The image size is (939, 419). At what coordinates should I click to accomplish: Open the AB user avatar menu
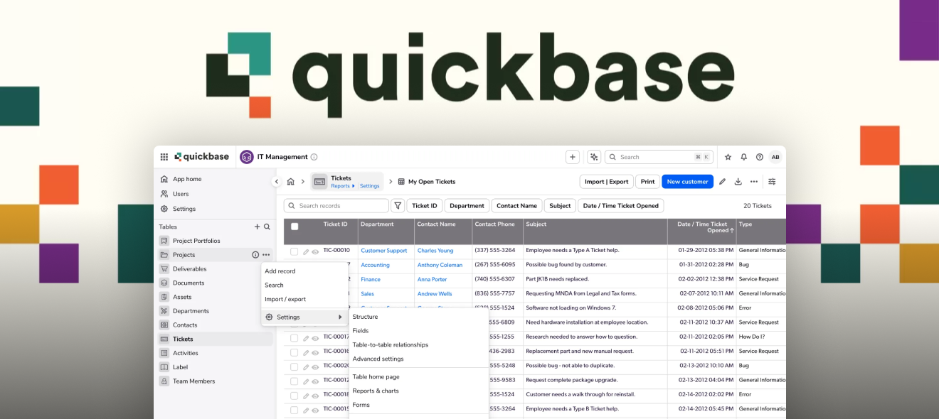775,157
